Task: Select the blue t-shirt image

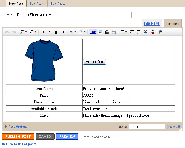Action: pyautogui.click(x=44, y=60)
